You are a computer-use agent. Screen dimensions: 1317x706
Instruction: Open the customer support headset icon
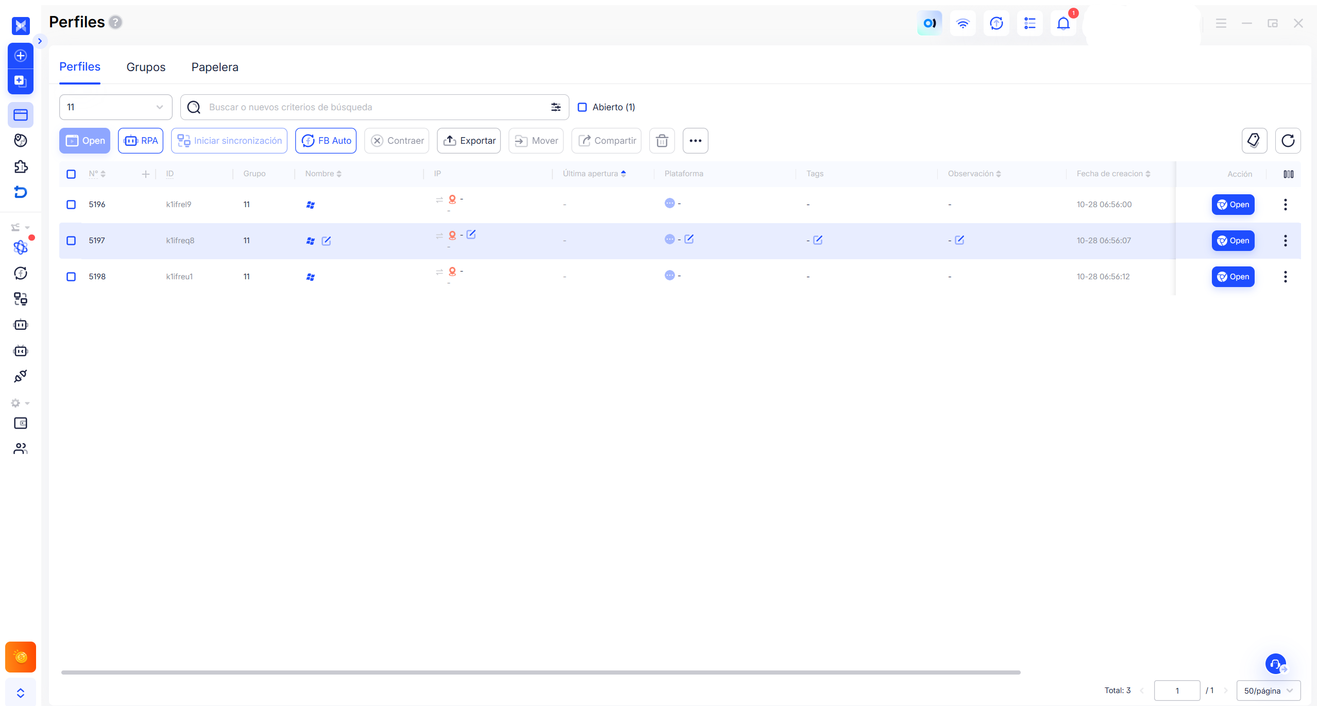1276,664
